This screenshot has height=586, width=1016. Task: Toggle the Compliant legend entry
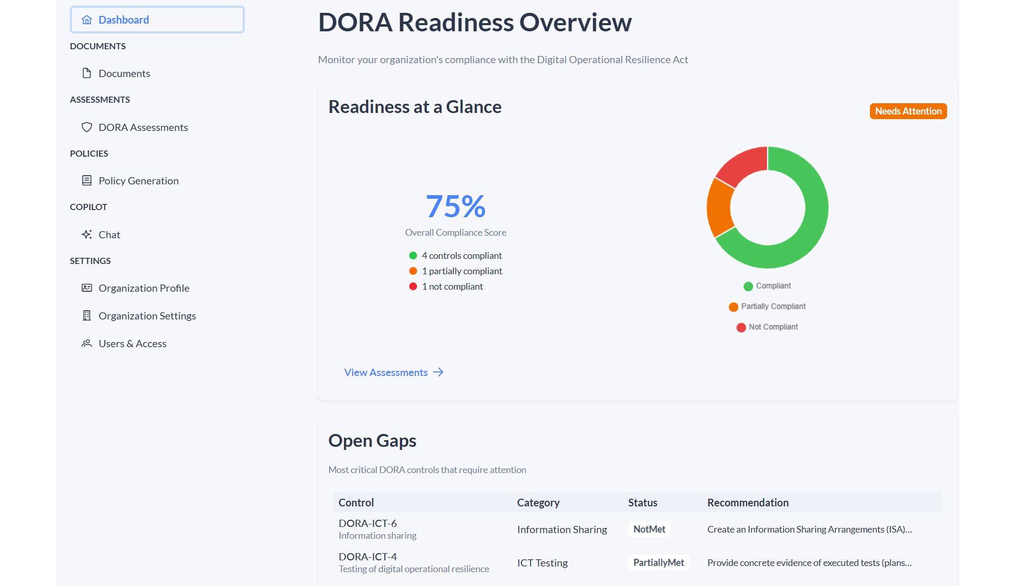[767, 286]
